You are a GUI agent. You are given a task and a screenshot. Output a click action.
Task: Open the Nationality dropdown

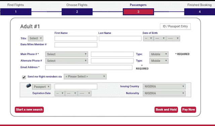(x=164, y=93)
